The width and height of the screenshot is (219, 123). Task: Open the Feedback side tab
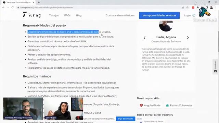tap(216, 67)
